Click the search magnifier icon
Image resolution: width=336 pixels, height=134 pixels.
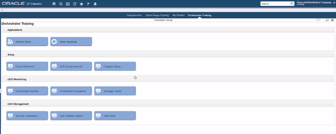[292, 4]
